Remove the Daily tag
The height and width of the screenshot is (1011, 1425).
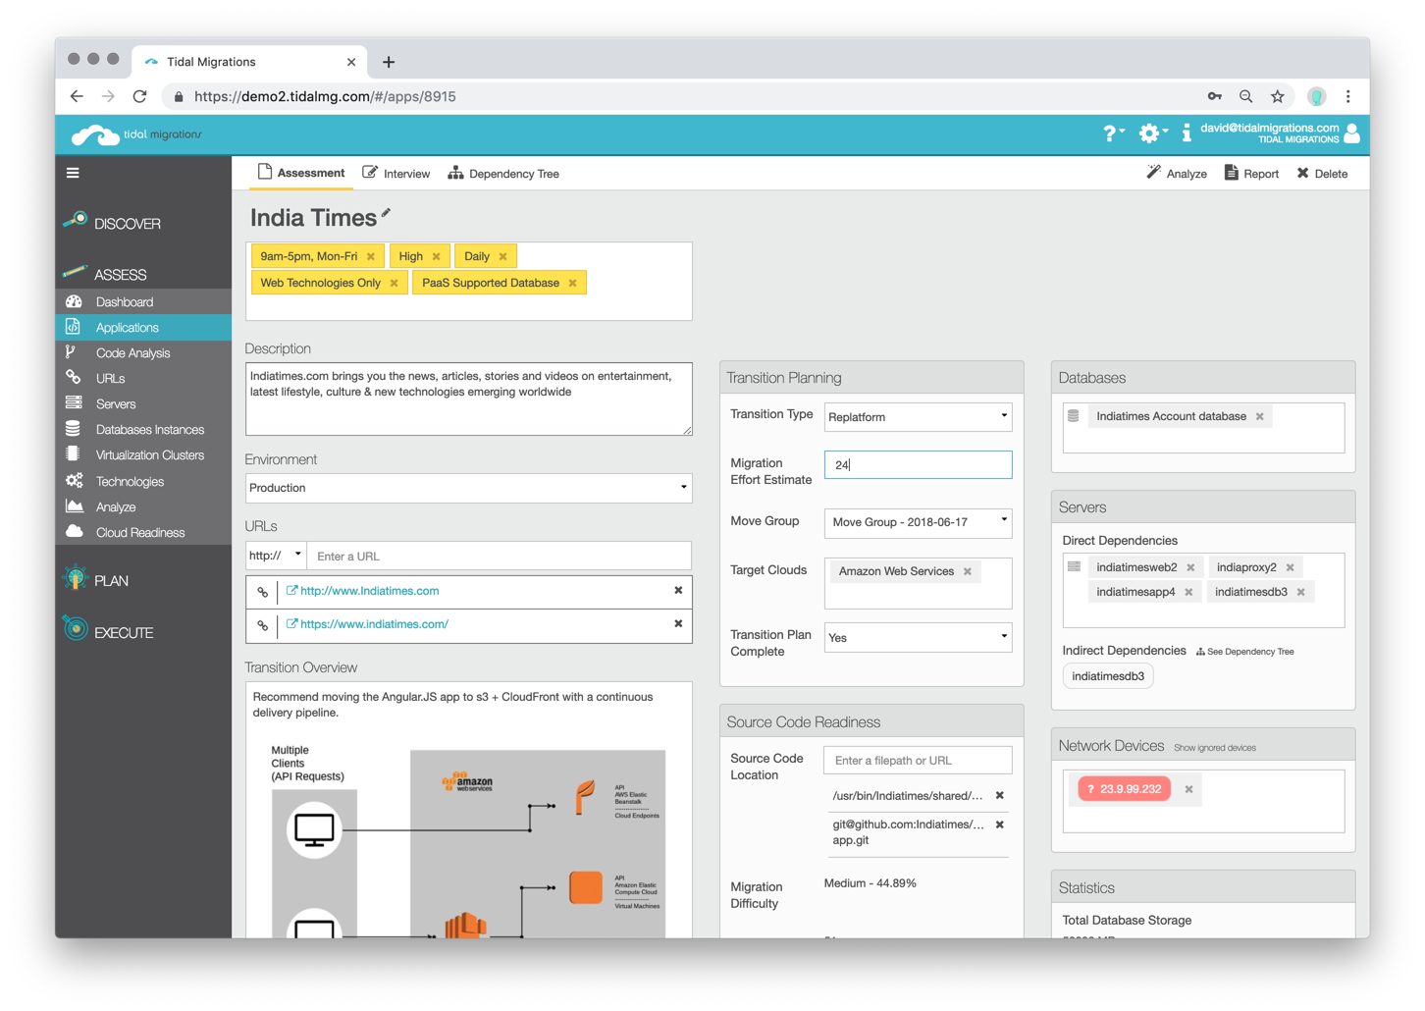[503, 257]
